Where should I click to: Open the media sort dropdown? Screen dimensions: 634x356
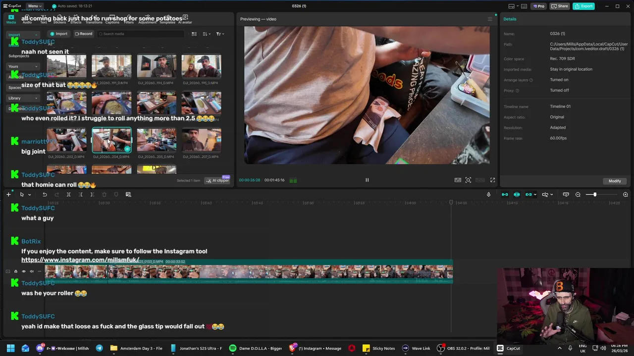click(207, 34)
